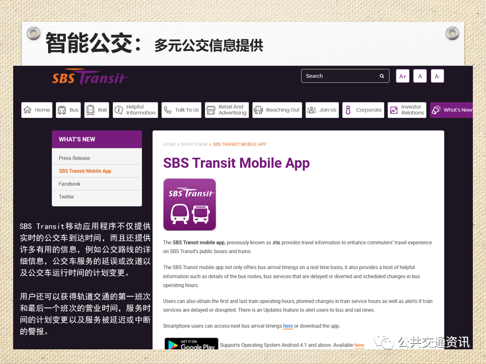The width and height of the screenshot is (486, 364).
Task: Follow the Android Available here link
Action: [359, 345]
